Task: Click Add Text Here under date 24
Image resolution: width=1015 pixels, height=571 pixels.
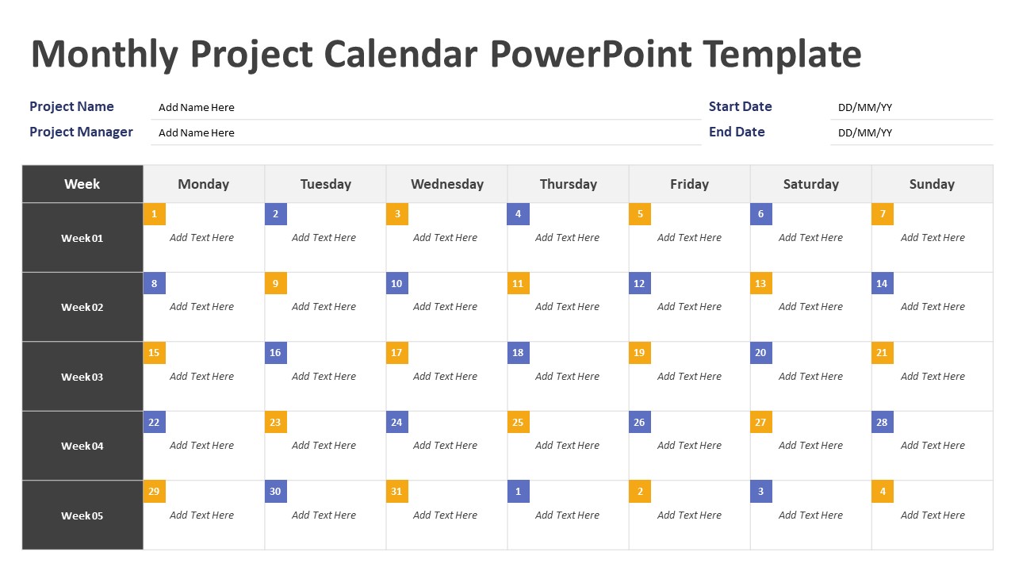Action: [x=446, y=446]
